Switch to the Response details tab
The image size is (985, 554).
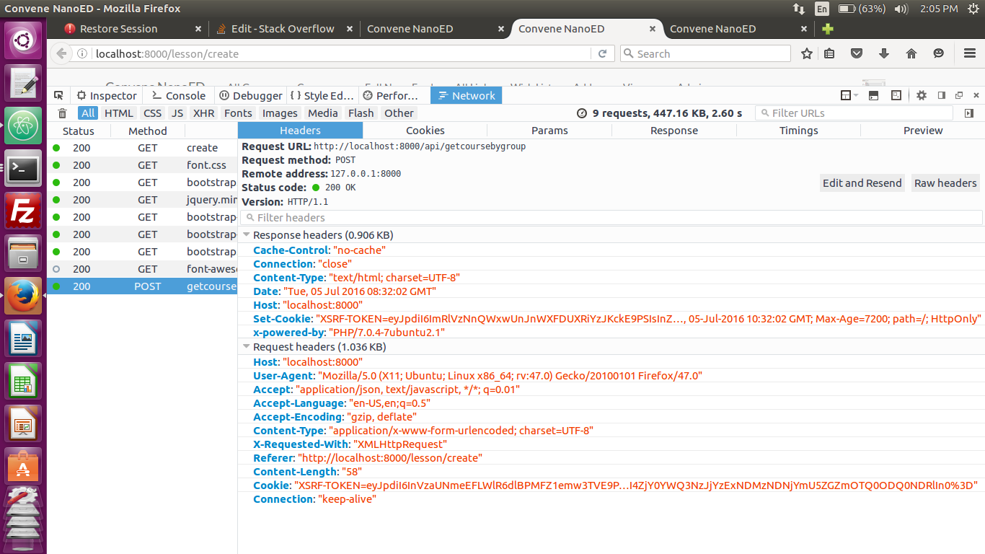[673, 131]
